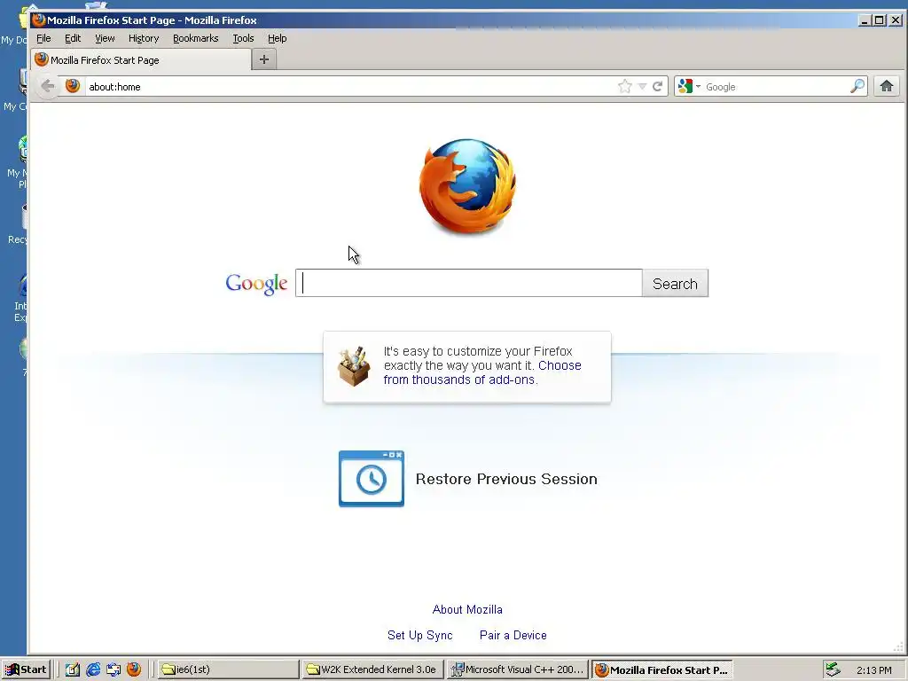Click the system tray network icon
908x681 pixels.
(x=833, y=669)
